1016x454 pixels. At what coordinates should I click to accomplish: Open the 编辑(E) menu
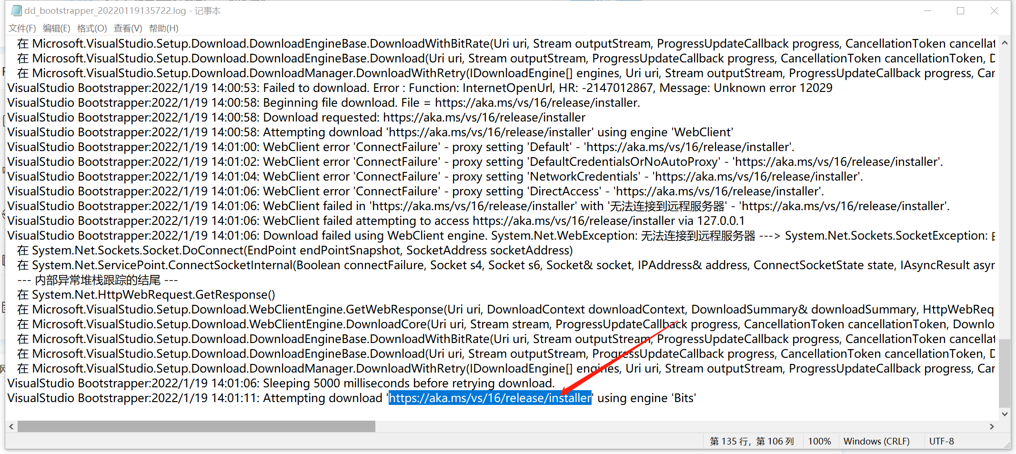click(56, 28)
